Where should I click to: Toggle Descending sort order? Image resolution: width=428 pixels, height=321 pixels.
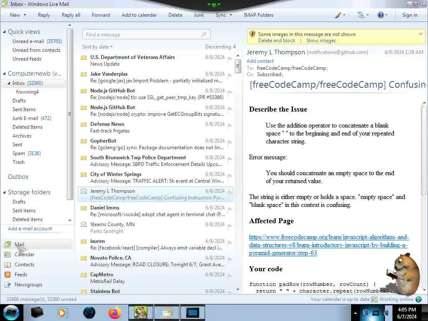[x=221, y=47]
